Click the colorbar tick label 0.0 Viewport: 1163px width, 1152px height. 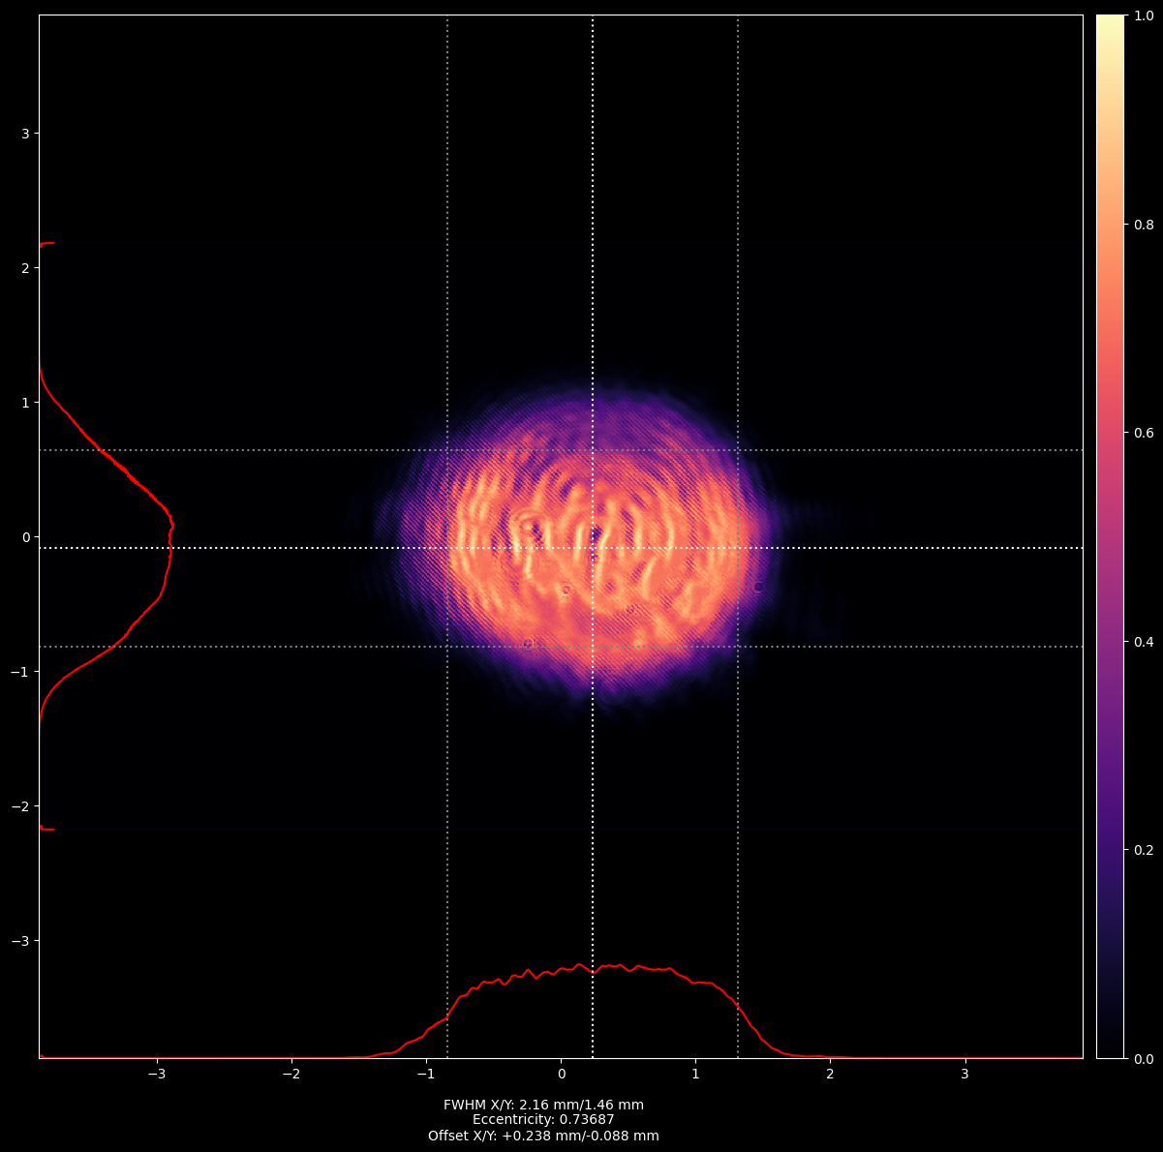pyautogui.click(x=1143, y=1058)
